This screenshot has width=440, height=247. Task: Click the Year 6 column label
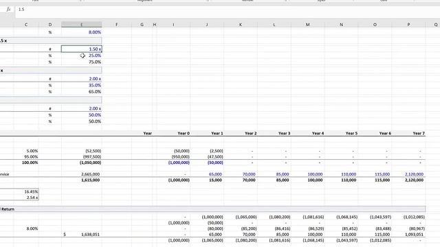tap(385, 133)
